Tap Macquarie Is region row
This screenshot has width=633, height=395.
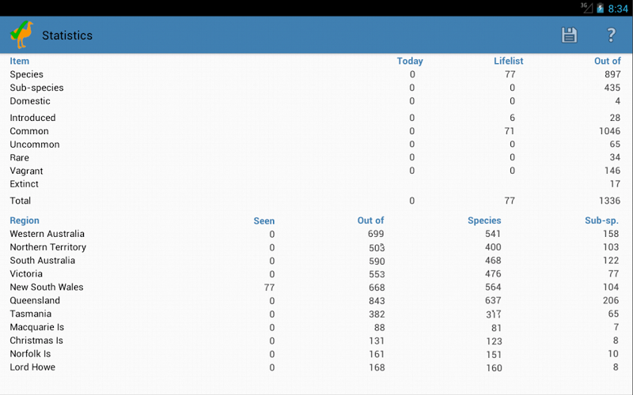point(314,327)
